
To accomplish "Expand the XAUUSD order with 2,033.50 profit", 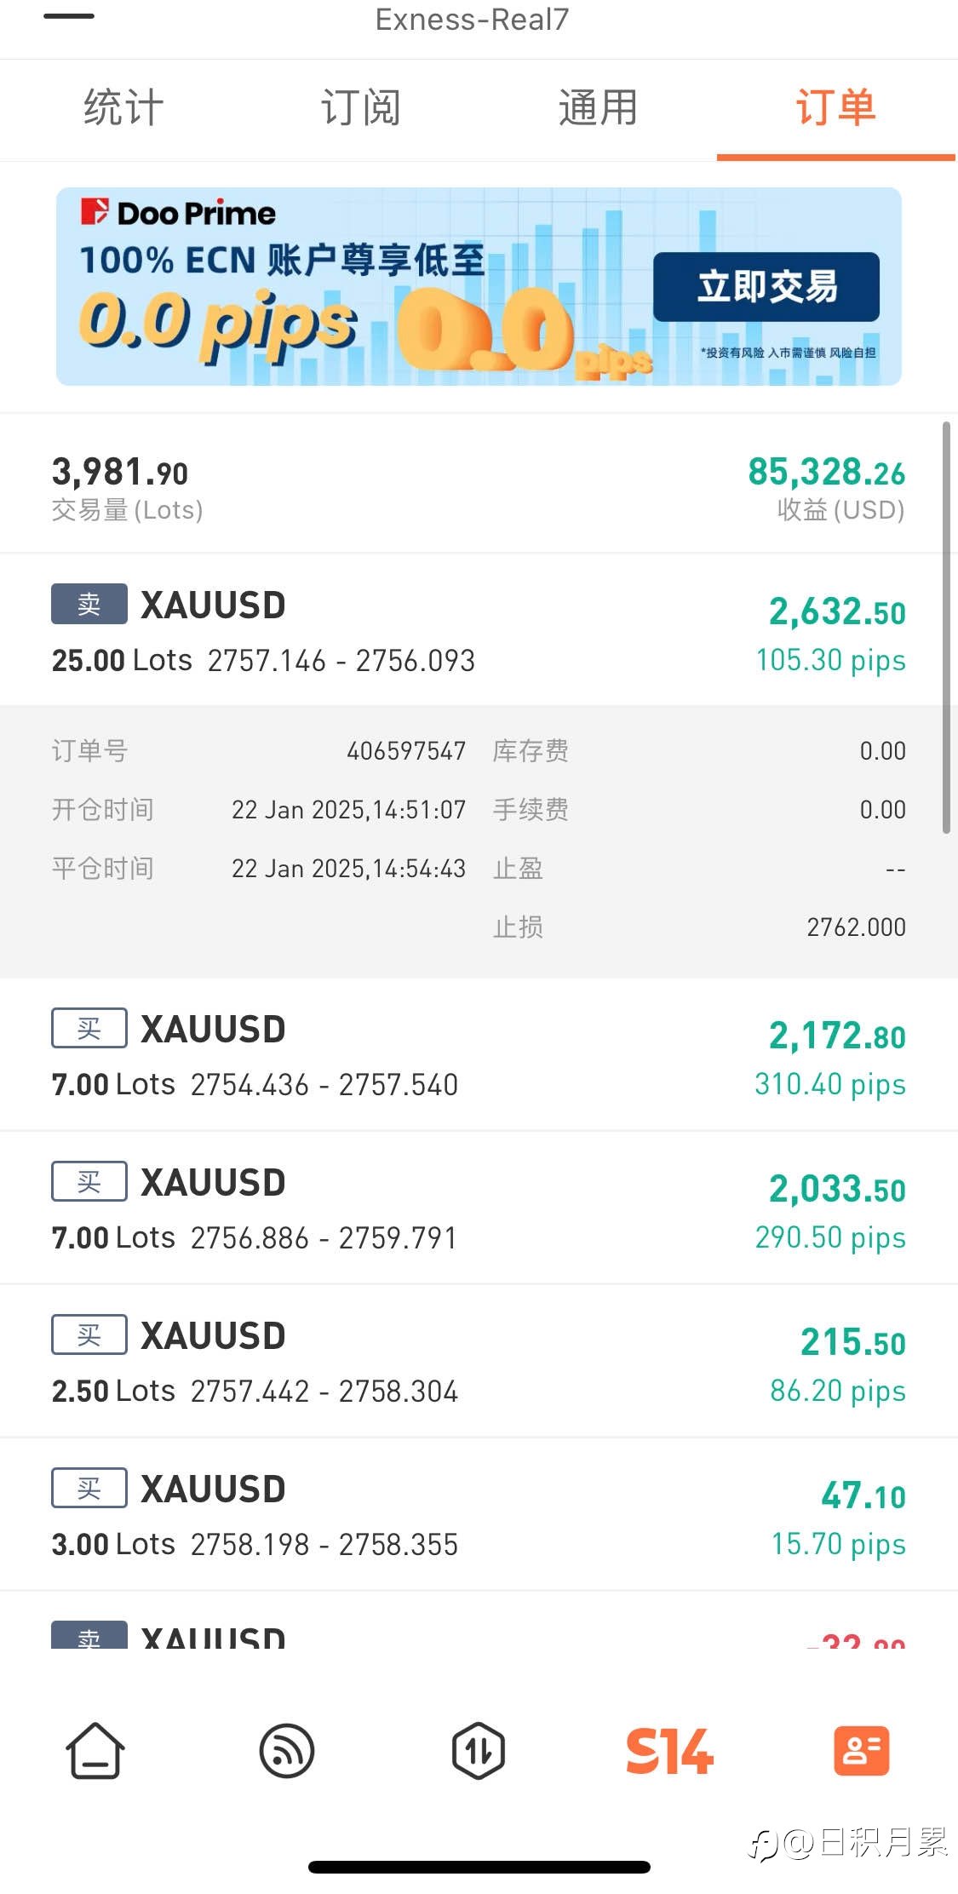I will click(479, 1208).
